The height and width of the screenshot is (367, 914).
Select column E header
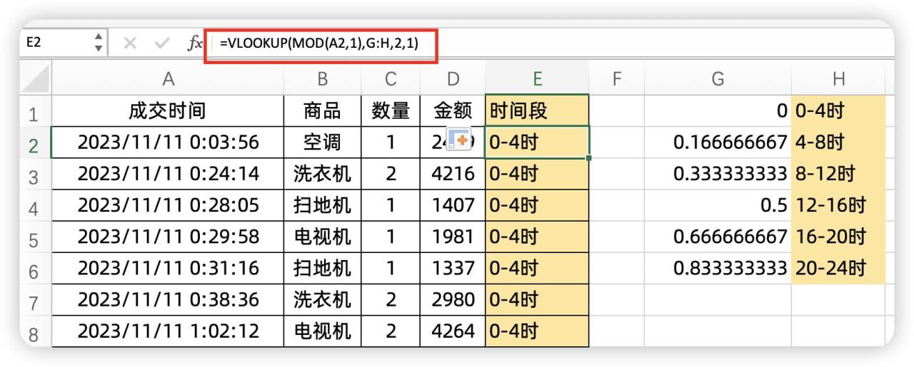(x=537, y=77)
